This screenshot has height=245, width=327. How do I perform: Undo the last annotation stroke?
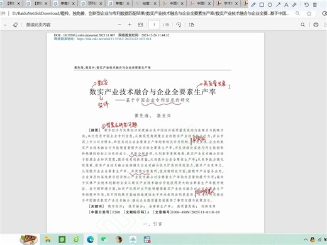pos(306,4)
